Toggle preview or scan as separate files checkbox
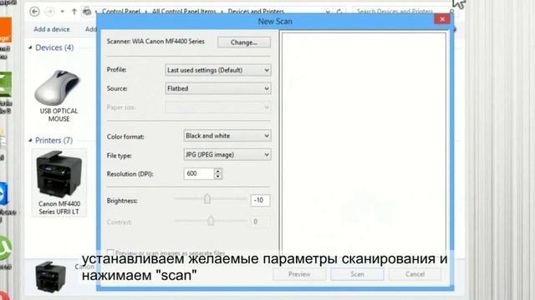 pos(110,252)
